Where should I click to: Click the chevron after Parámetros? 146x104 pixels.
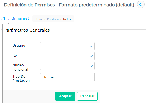pos(29,19)
